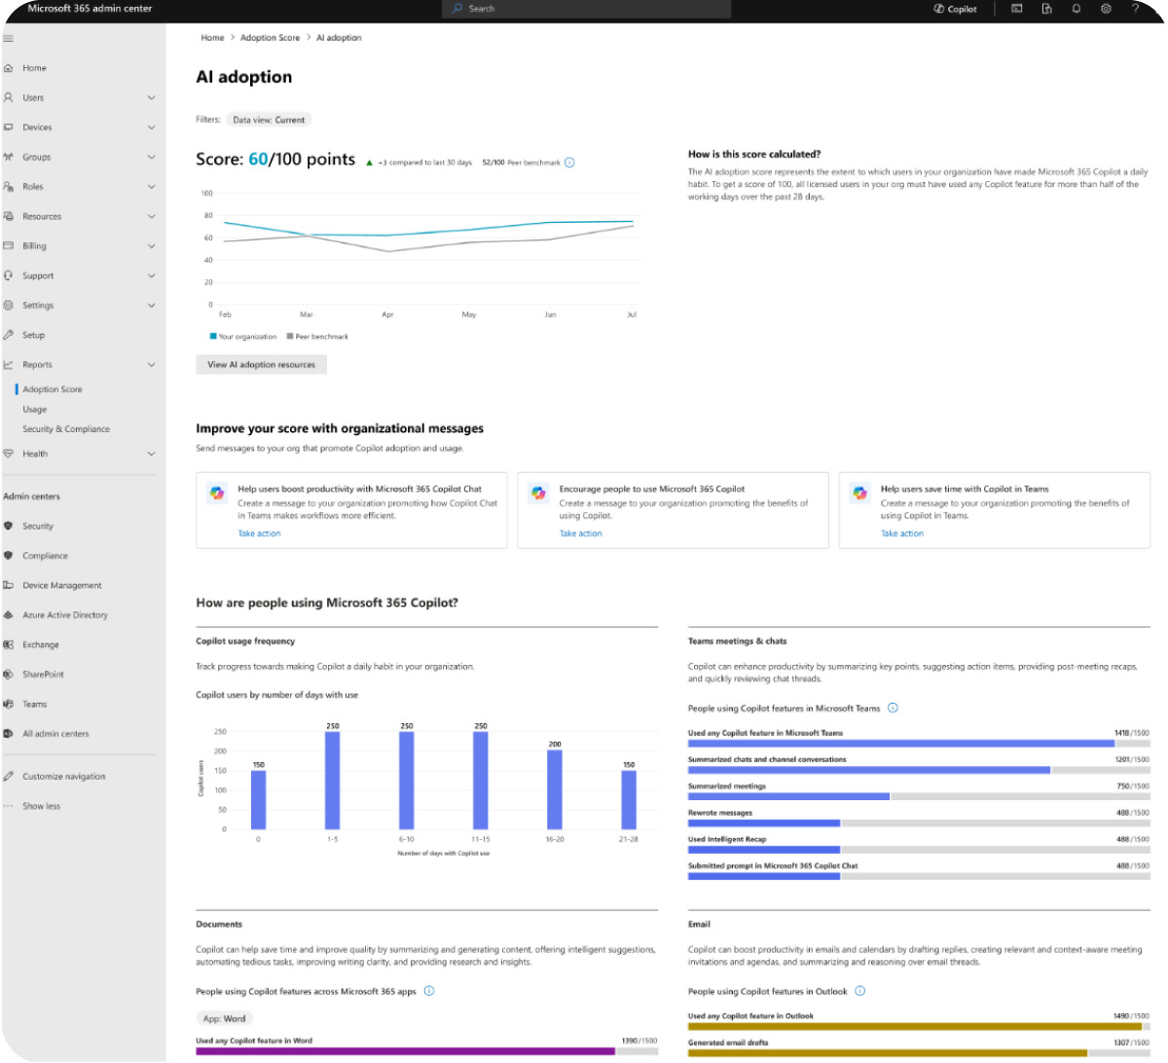Click Take action for Copilot in Teams
The height and width of the screenshot is (1063, 1168).
tap(902, 533)
